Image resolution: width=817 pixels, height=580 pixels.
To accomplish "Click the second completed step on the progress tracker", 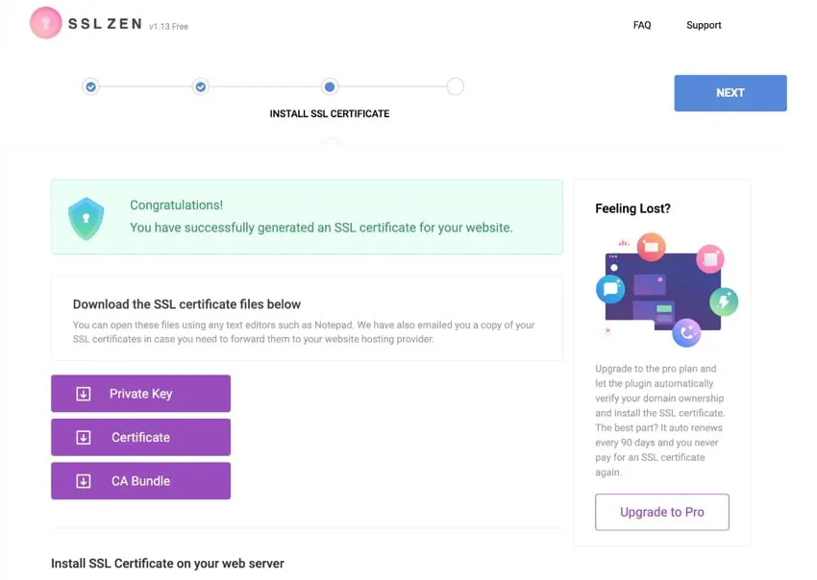I will coord(200,86).
